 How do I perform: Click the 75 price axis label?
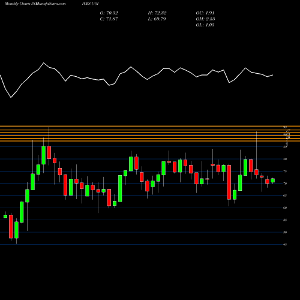coord(285,171)
